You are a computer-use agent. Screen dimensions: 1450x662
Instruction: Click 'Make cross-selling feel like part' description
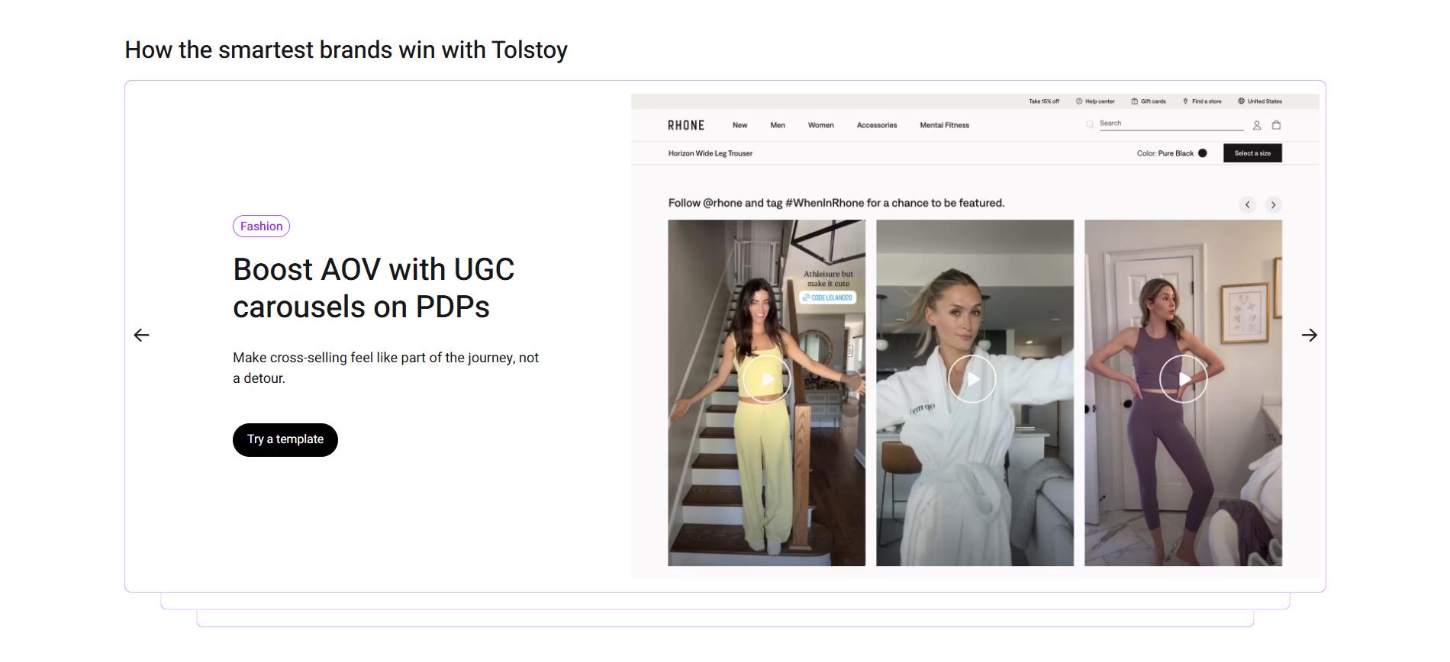386,368
